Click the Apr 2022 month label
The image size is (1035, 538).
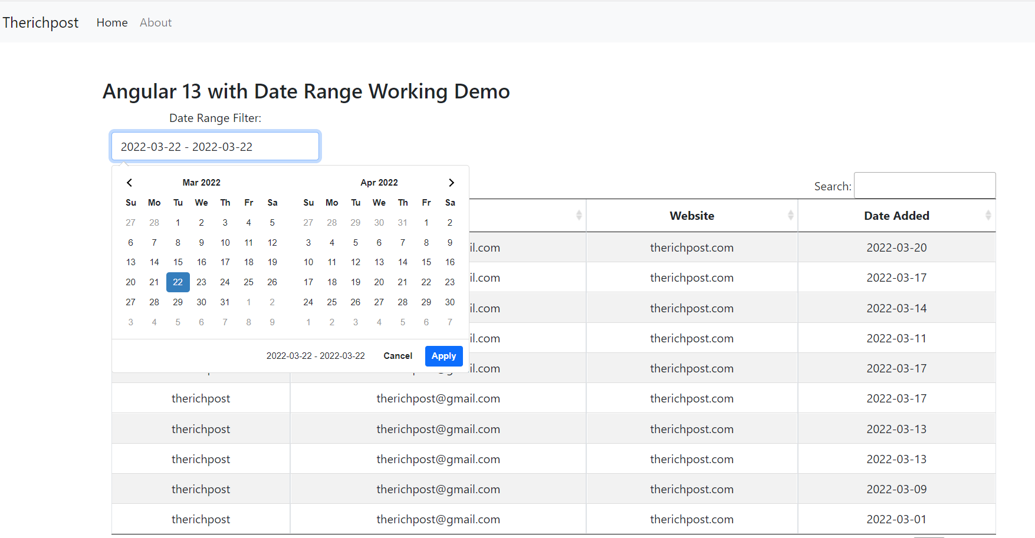(x=379, y=183)
